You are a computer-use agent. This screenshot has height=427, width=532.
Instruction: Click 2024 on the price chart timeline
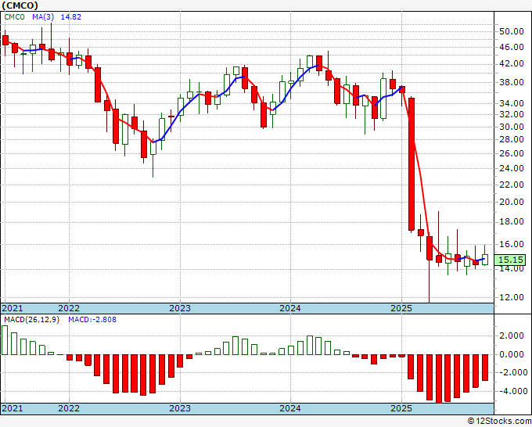tap(290, 308)
